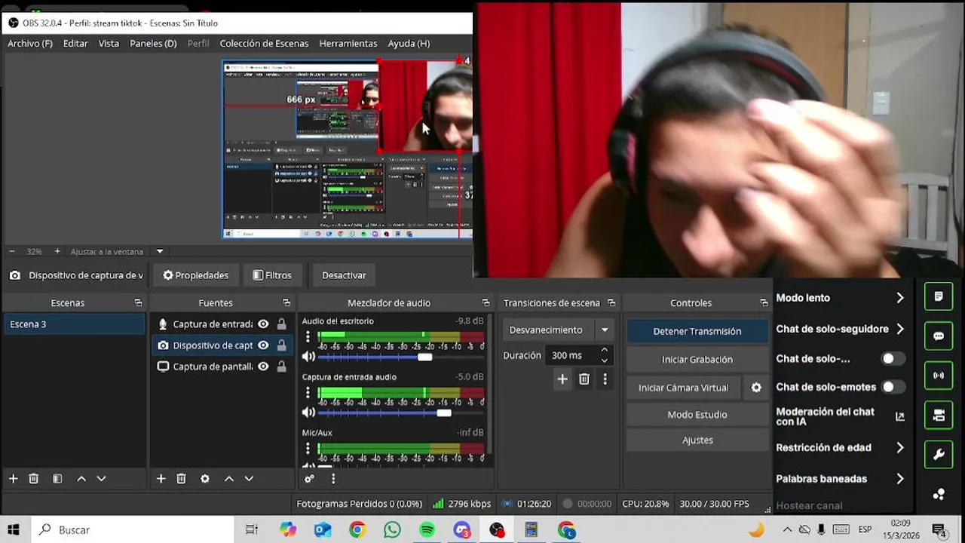
Task: Move scene down arrow
Action: click(102, 479)
